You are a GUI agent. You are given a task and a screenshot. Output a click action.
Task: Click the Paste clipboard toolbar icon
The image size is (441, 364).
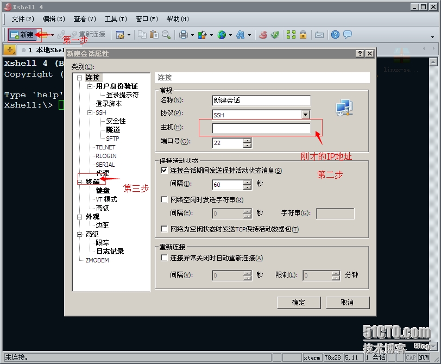click(x=154, y=35)
